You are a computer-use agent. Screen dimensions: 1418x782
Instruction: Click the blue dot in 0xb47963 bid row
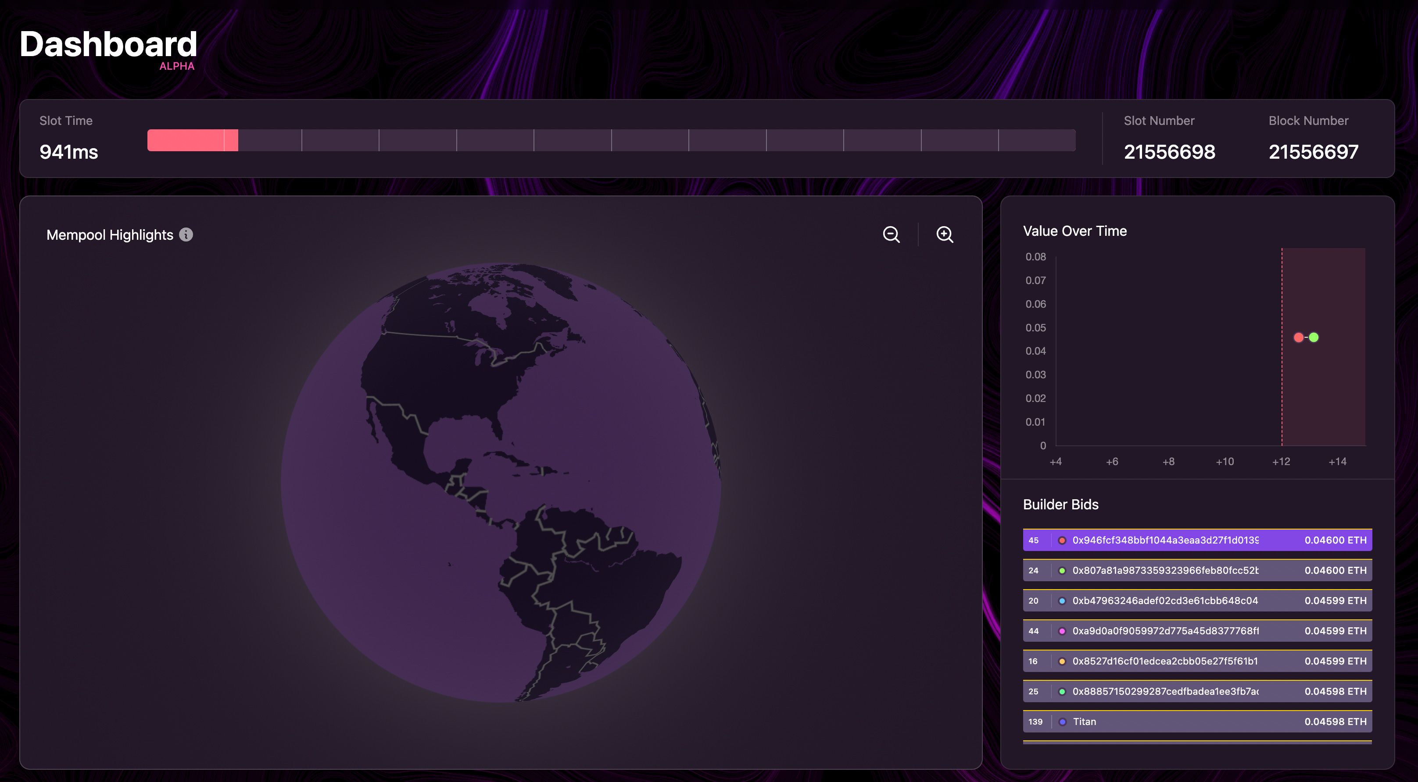click(x=1062, y=601)
